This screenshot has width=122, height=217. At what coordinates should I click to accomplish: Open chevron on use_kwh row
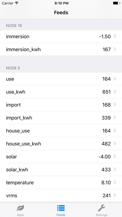[x=115, y=92]
